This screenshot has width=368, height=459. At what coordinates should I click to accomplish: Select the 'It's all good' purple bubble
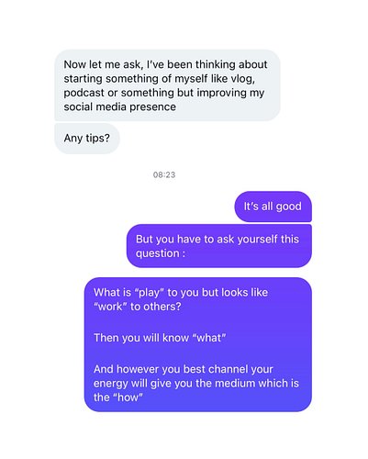click(273, 207)
